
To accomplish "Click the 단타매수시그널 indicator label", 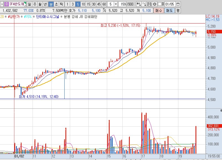I will pyautogui.click(x=47, y=17).
